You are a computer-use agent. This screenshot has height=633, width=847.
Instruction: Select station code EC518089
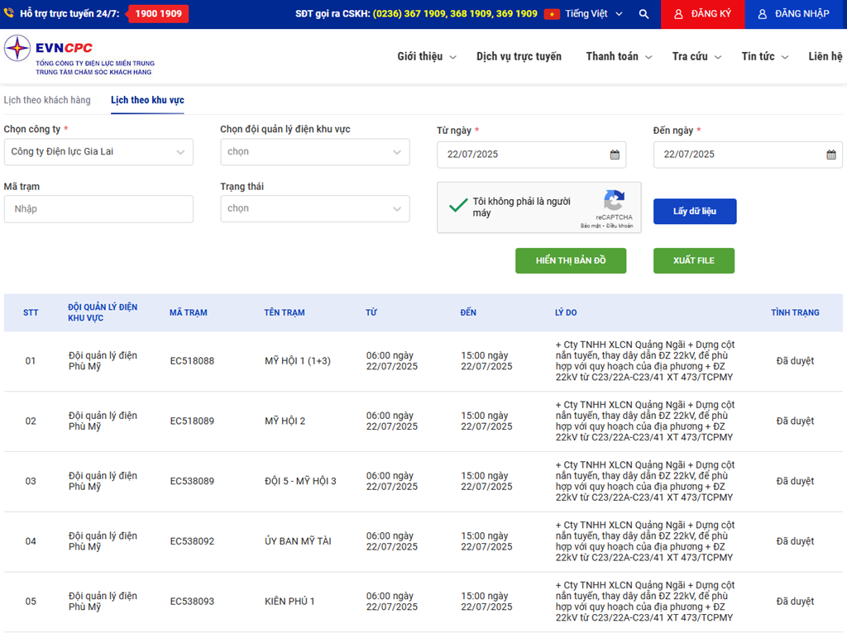[192, 421]
